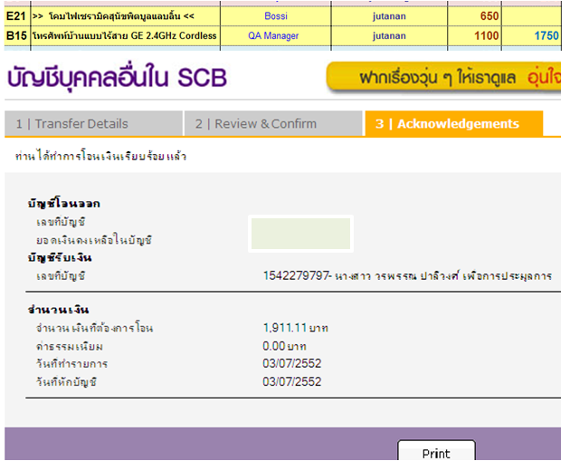
Task: Open the Review & Confirm step tab
Action: (273, 124)
